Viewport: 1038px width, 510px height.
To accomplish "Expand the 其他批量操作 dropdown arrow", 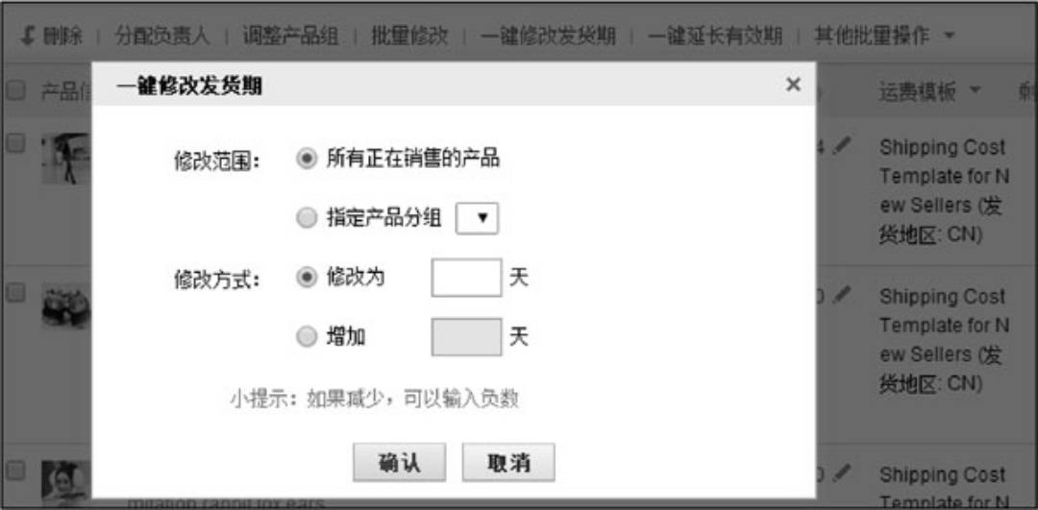I will (950, 36).
